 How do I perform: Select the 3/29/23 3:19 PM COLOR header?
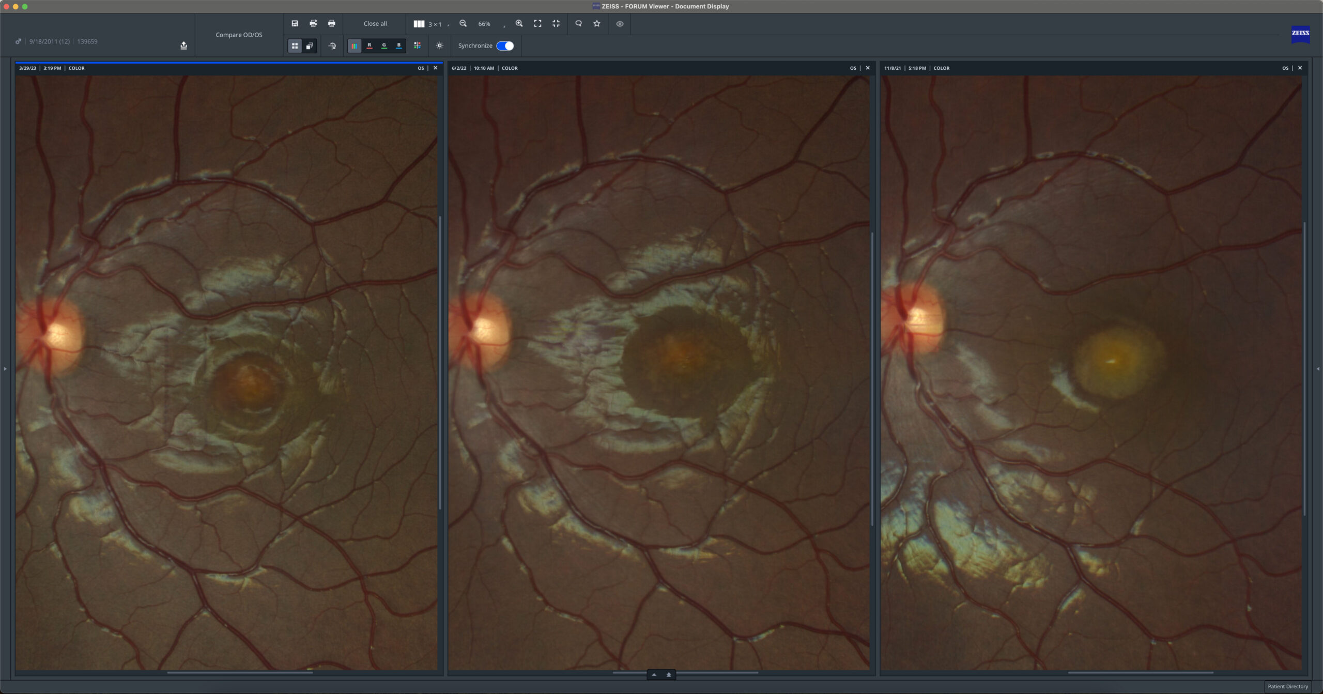[52, 68]
